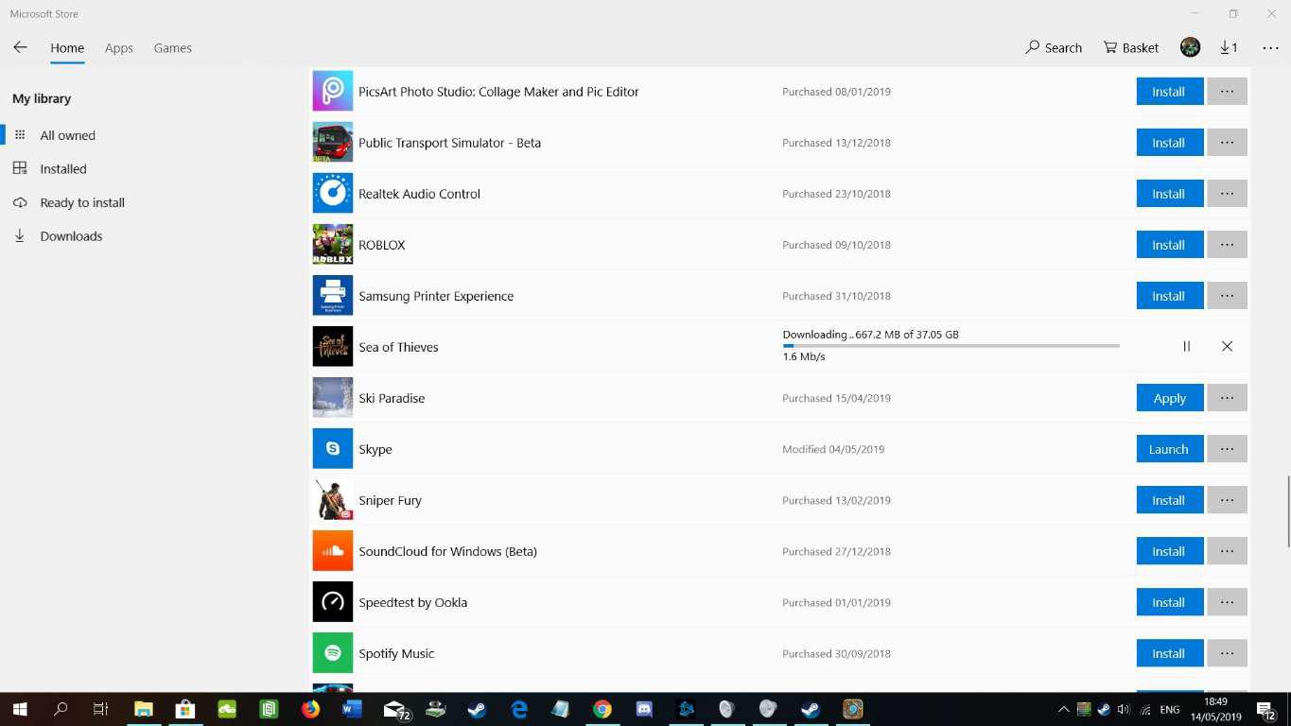This screenshot has width=1291, height=726.
Task: Install Samsung Printer Experience
Action: pos(1169,295)
